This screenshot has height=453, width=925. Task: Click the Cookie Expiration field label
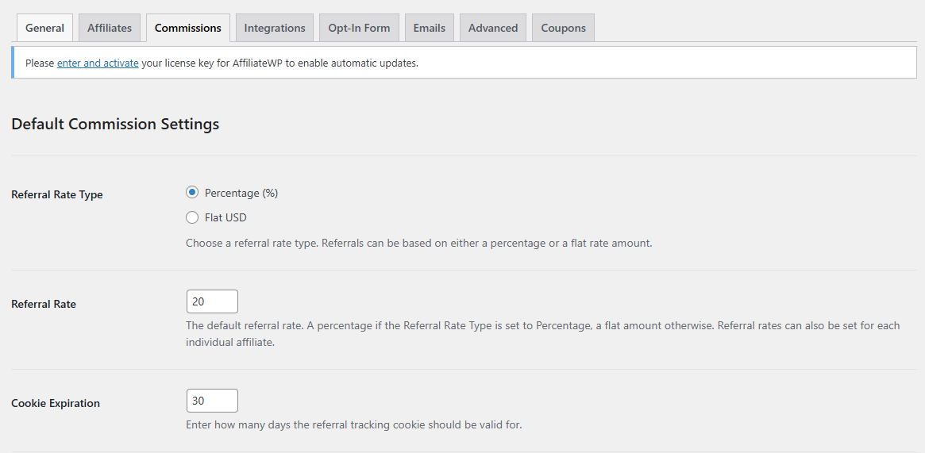[56, 404]
